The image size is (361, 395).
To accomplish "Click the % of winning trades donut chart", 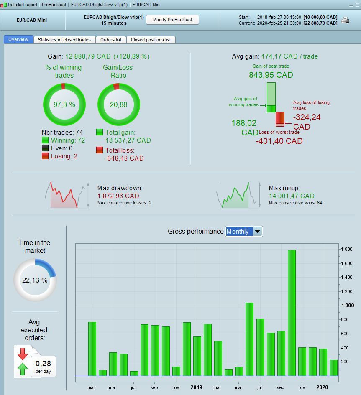I will point(64,104).
